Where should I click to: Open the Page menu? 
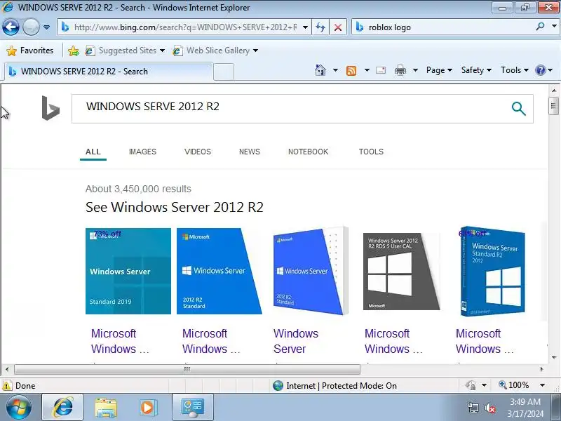coord(439,70)
